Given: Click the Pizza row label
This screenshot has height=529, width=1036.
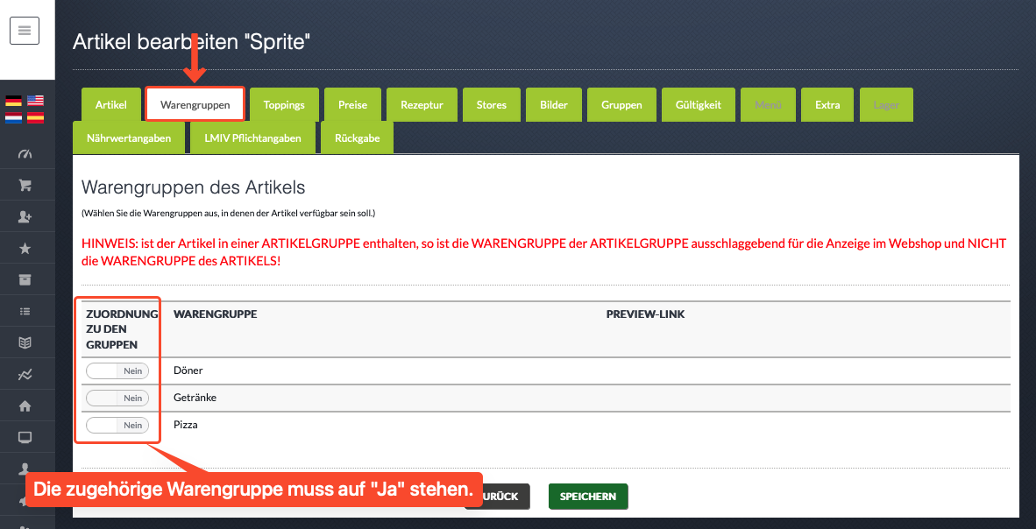Looking at the screenshot, I should 185,425.
